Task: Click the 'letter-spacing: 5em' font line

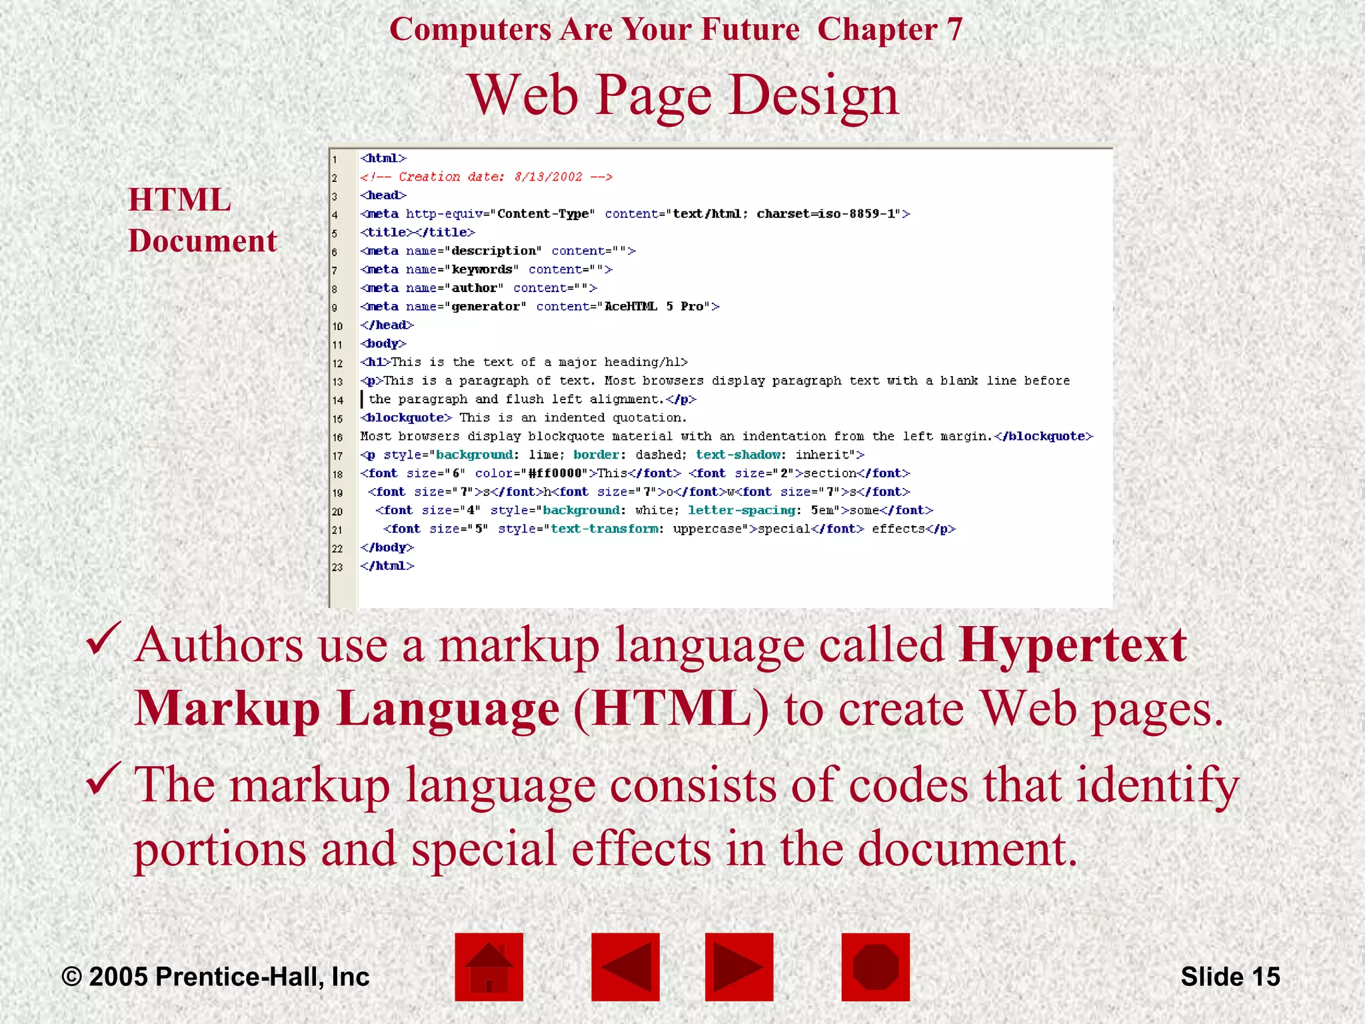Action: [x=655, y=510]
